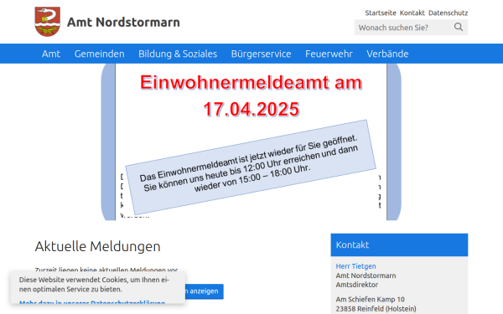Open the Kontakt link in header
The image size is (503, 314).
[412, 13]
